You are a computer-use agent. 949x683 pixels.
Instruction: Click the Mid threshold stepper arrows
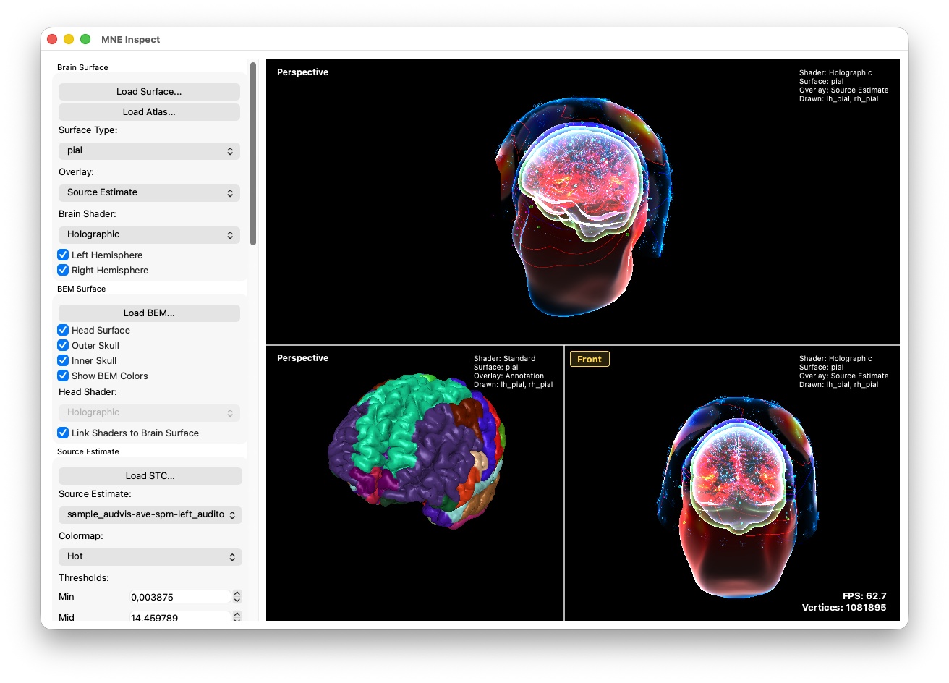coord(237,616)
